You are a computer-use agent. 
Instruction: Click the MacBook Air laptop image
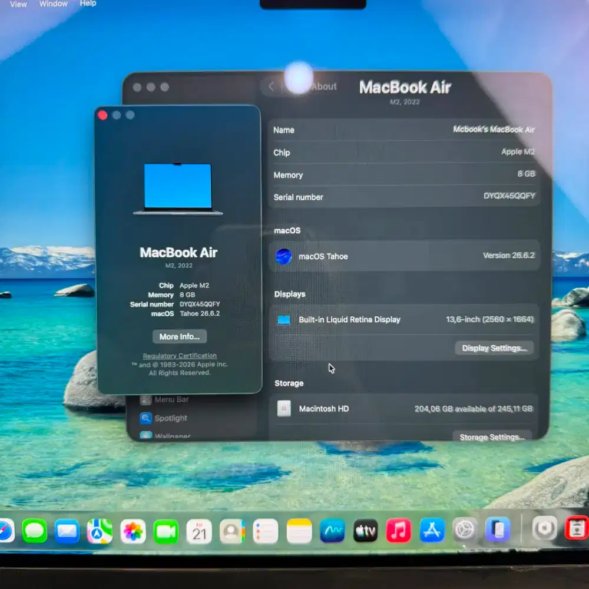click(x=178, y=189)
